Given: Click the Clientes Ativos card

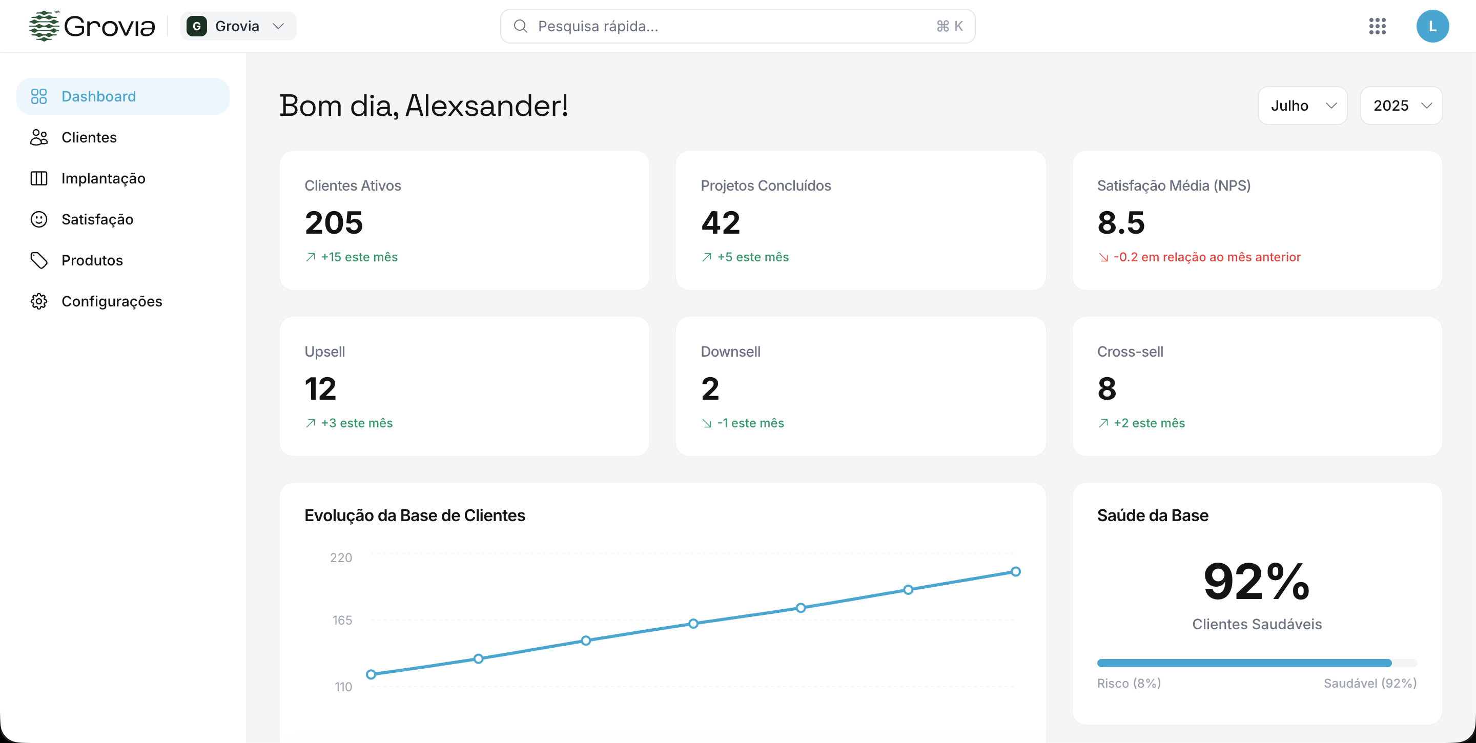Looking at the screenshot, I should (x=464, y=220).
